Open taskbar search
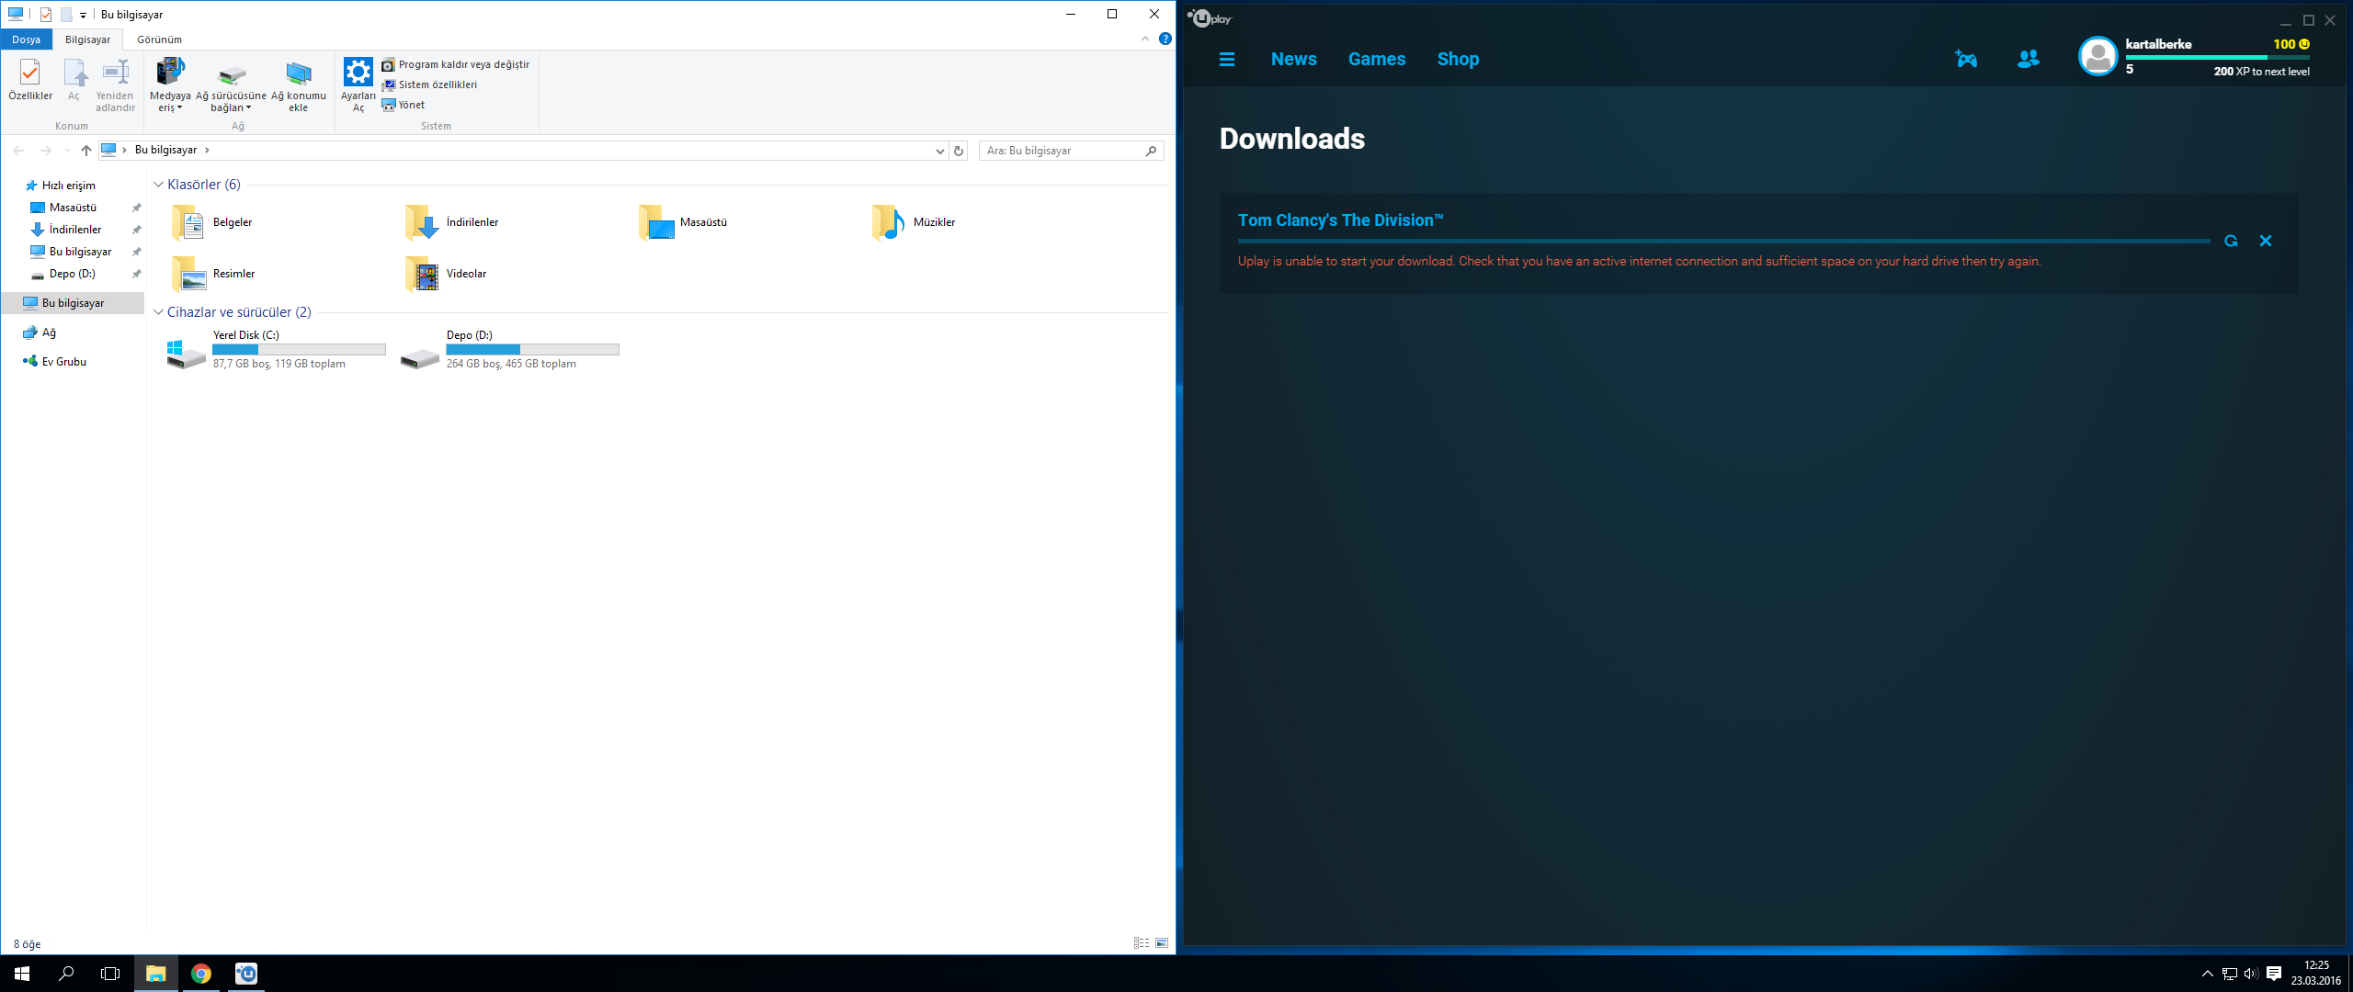The image size is (2353, 992). (66, 974)
